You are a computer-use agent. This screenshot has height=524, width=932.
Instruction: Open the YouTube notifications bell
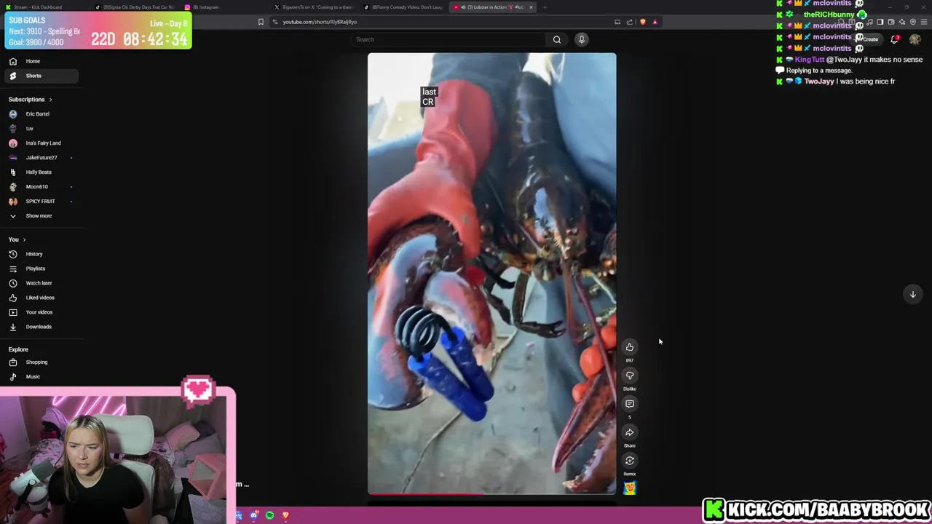(894, 39)
